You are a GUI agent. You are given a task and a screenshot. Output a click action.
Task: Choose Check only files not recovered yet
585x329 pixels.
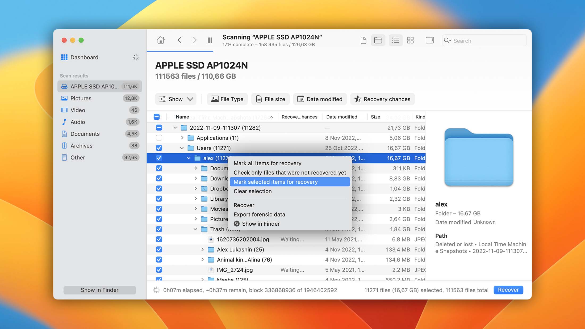coord(290,172)
